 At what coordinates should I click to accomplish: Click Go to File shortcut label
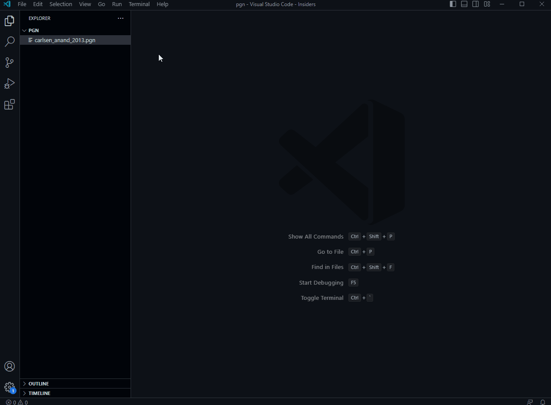[x=330, y=252]
